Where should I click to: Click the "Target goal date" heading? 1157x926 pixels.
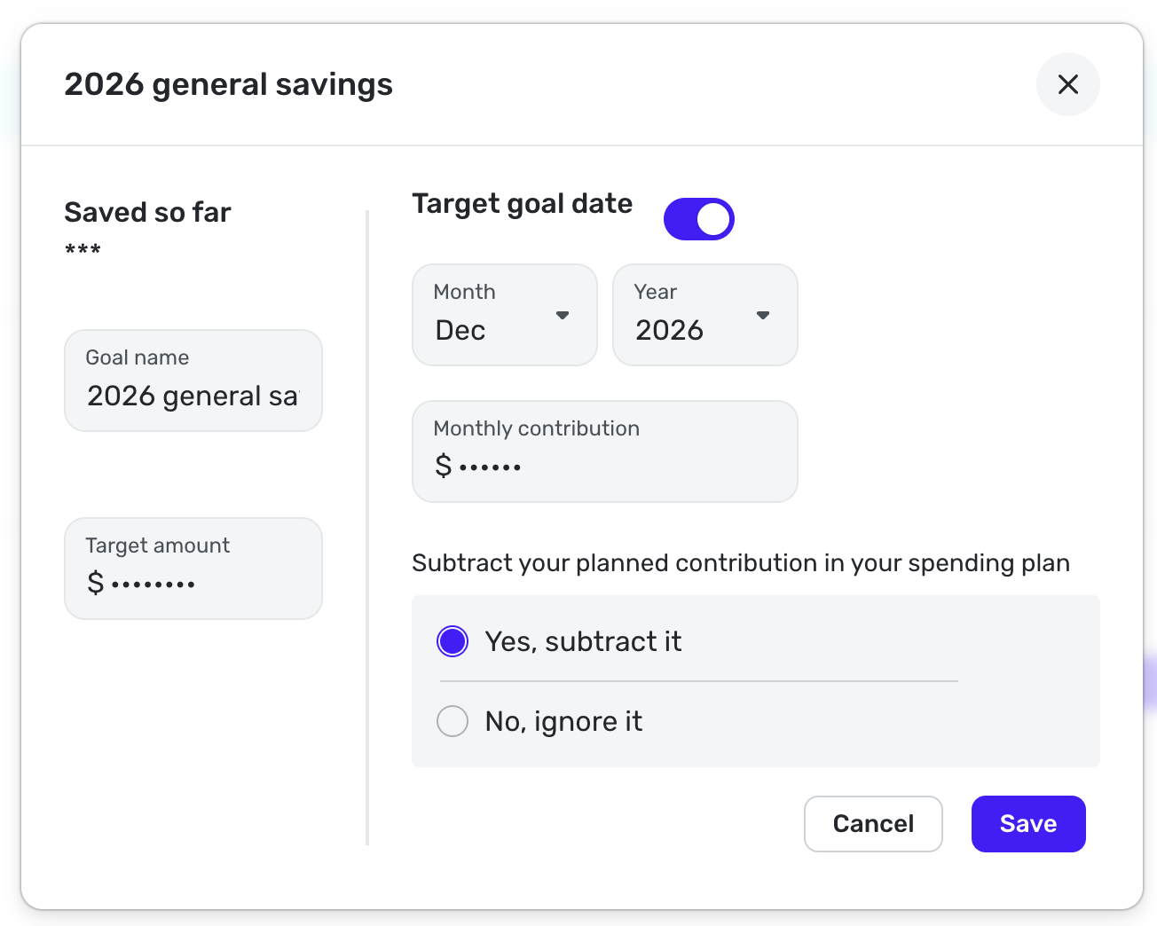click(523, 204)
